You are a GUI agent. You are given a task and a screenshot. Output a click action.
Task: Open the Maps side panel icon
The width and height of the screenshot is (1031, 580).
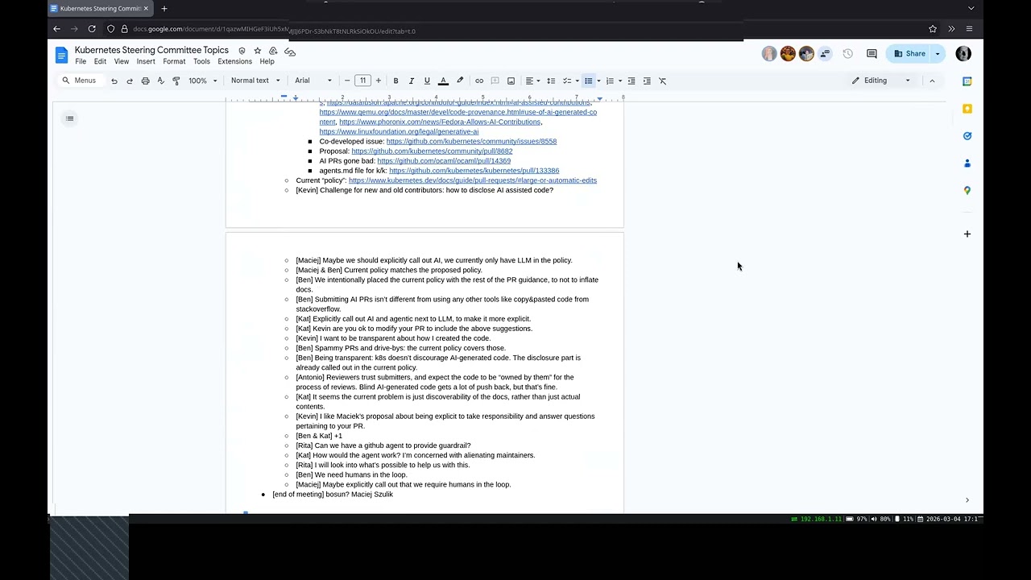[967, 191]
